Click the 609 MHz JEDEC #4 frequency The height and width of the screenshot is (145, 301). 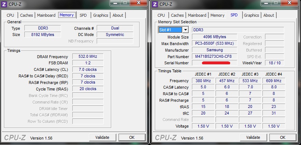coord(274,81)
